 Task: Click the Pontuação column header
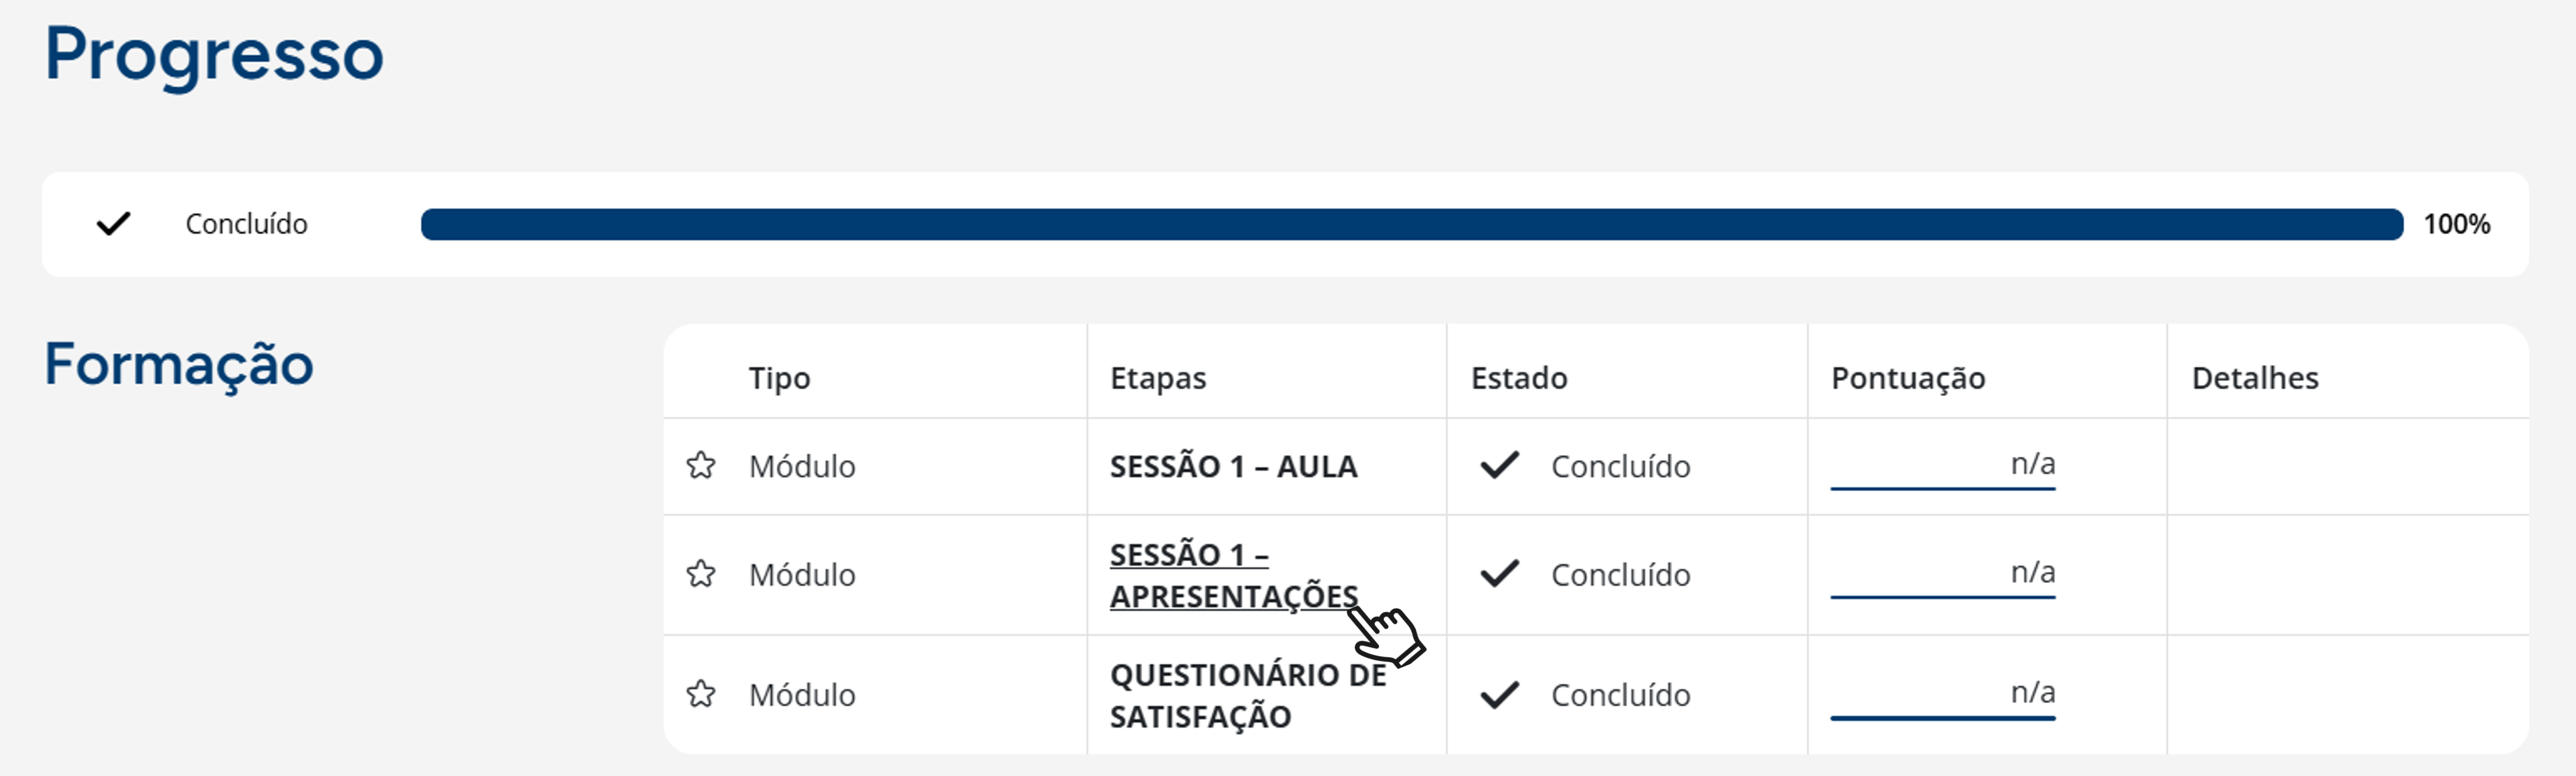point(1907,378)
